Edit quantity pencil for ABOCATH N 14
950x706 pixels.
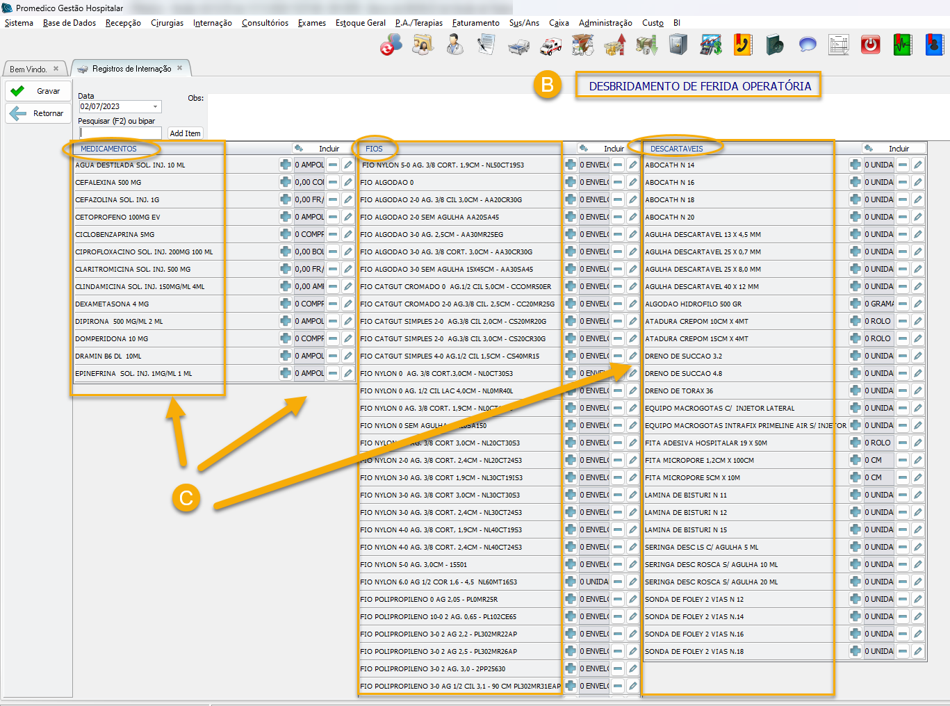pos(918,165)
